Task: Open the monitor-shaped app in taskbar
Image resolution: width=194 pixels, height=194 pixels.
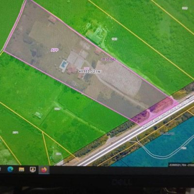Action: click(x=33, y=169)
